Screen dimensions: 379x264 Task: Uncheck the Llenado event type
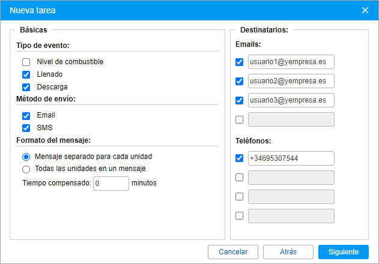pyautogui.click(x=26, y=74)
